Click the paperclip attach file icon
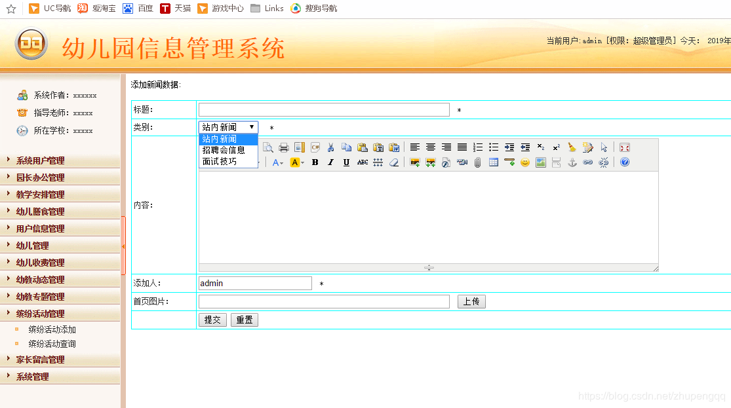The width and height of the screenshot is (731, 408). coord(478,162)
